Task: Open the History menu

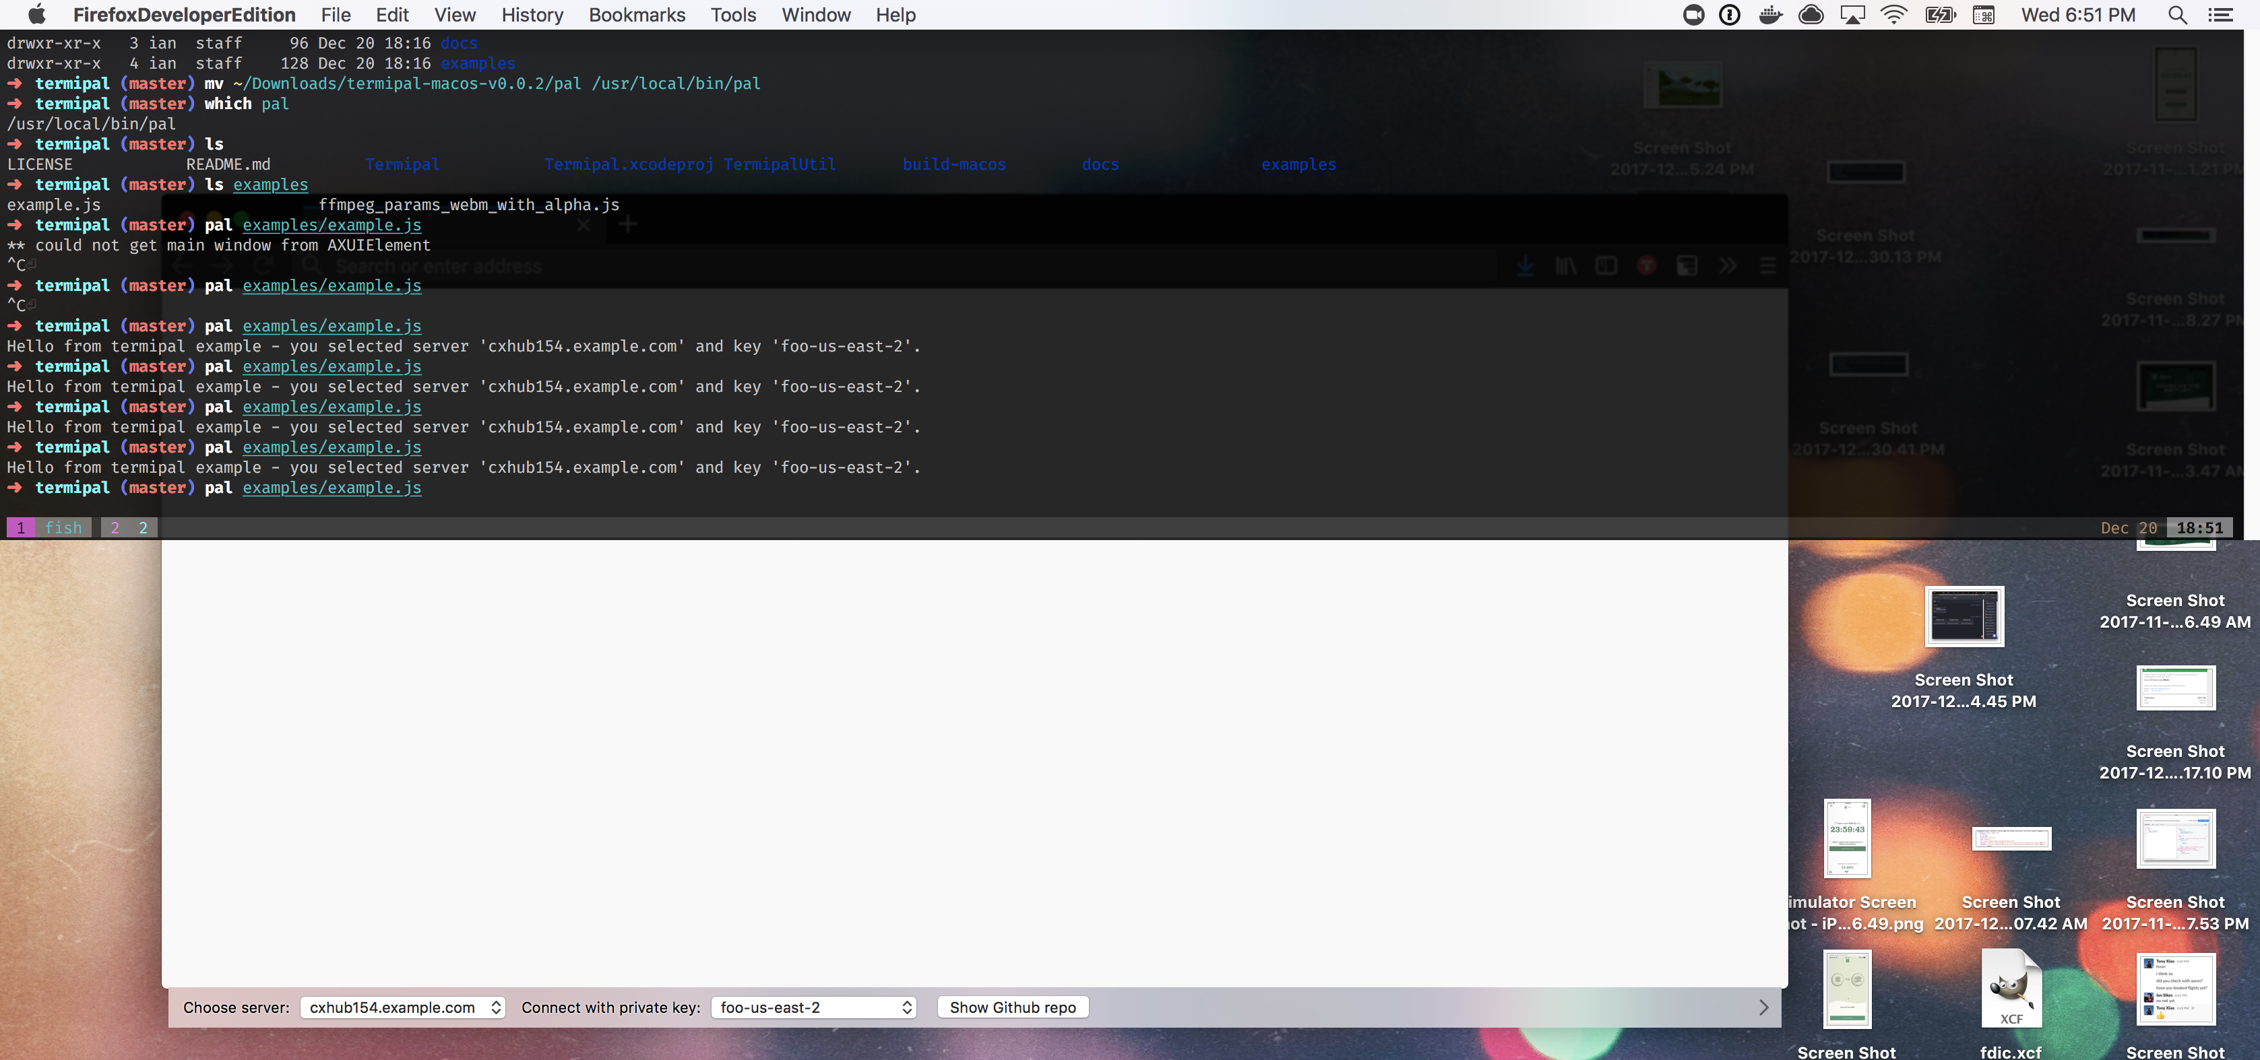Action: pyautogui.click(x=532, y=15)
